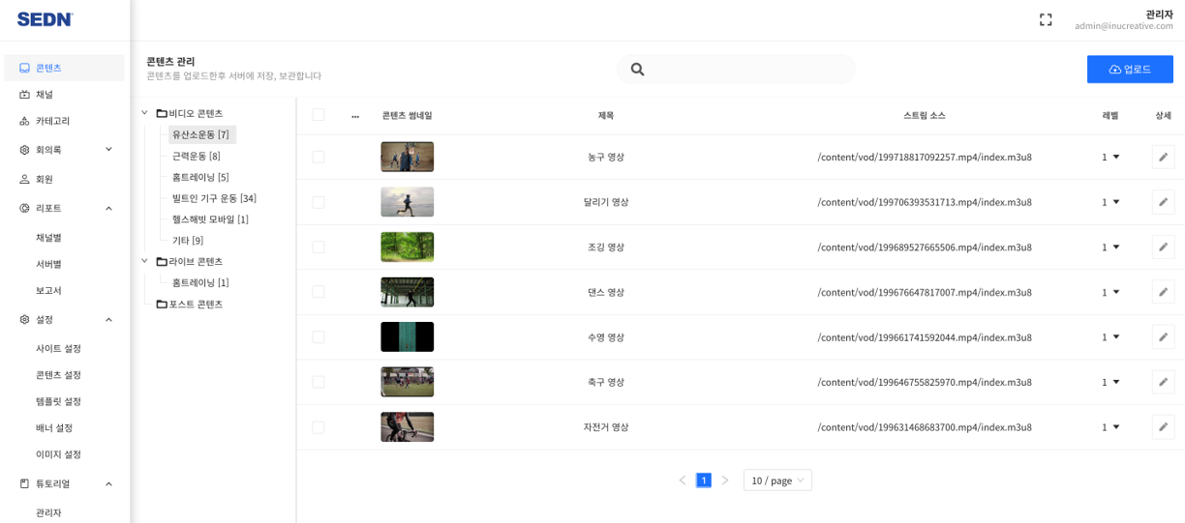Click the 비디오 콘텐츠 folder icon
Image resolution: width=1185 pixels, height=523 pixels.
[x=162, y=113]
